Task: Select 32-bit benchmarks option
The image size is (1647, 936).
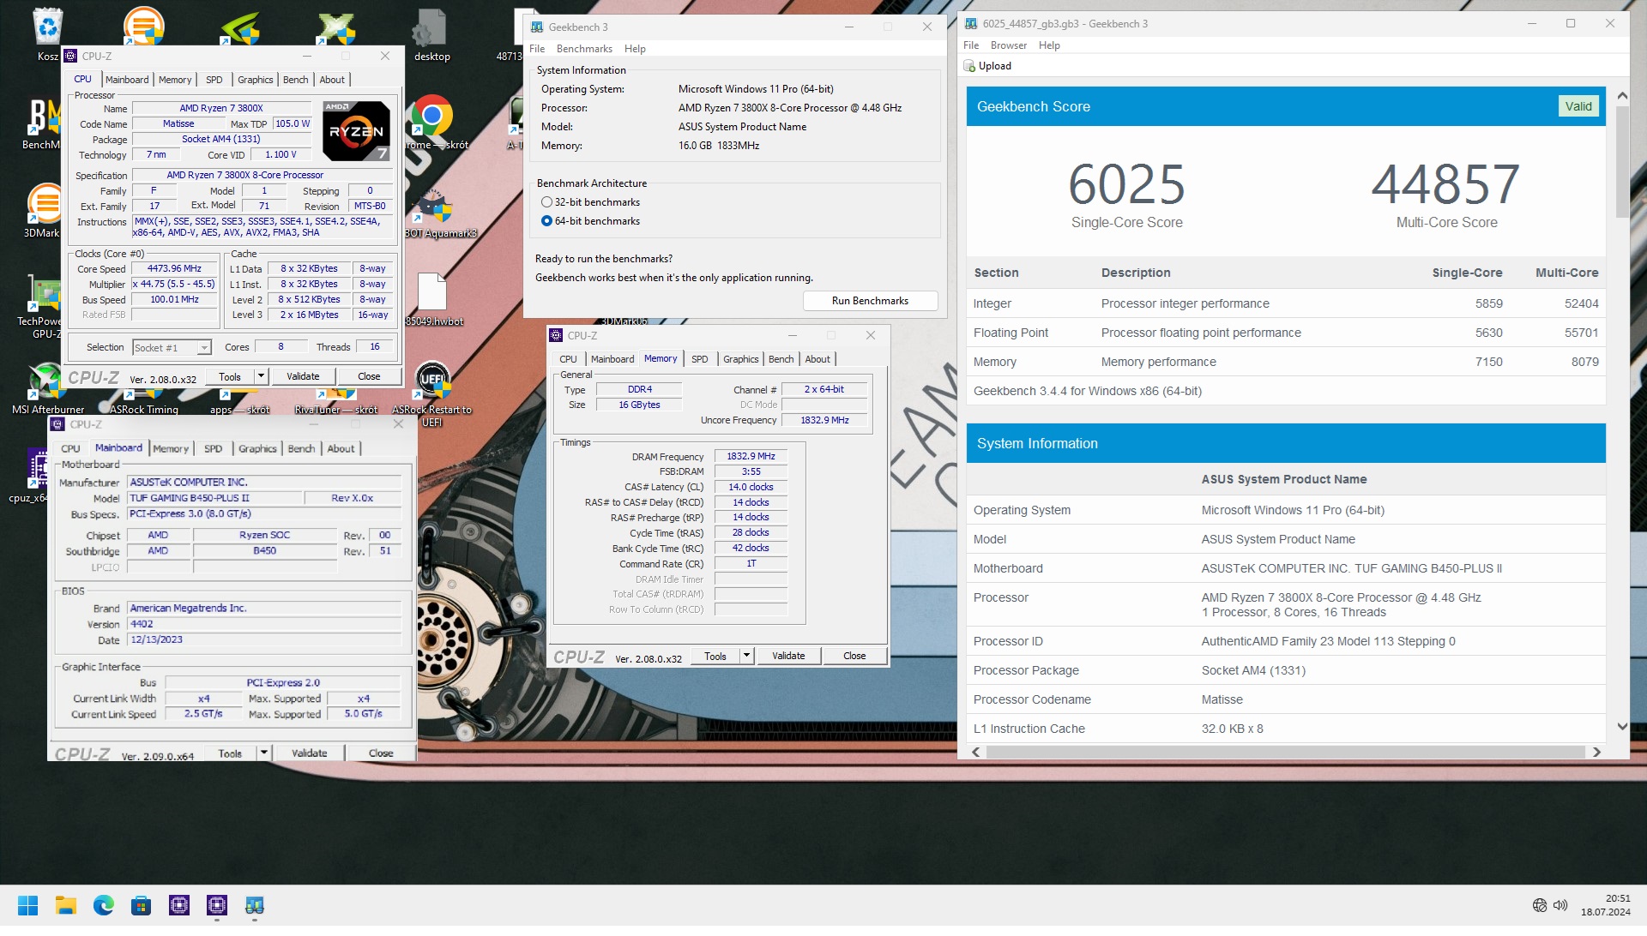Action: 546,204
